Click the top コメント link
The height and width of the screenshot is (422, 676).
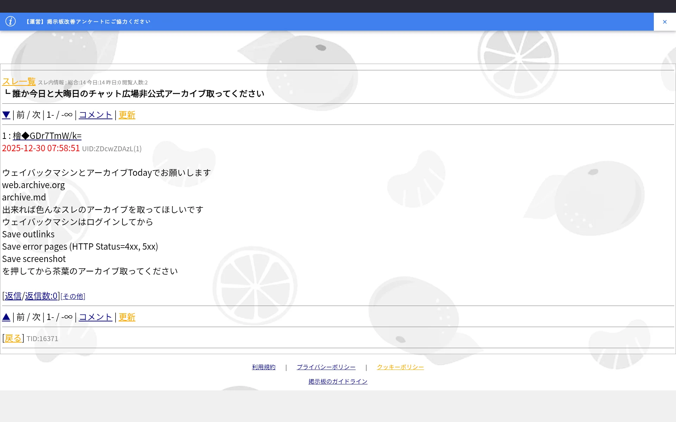point(95,115)
